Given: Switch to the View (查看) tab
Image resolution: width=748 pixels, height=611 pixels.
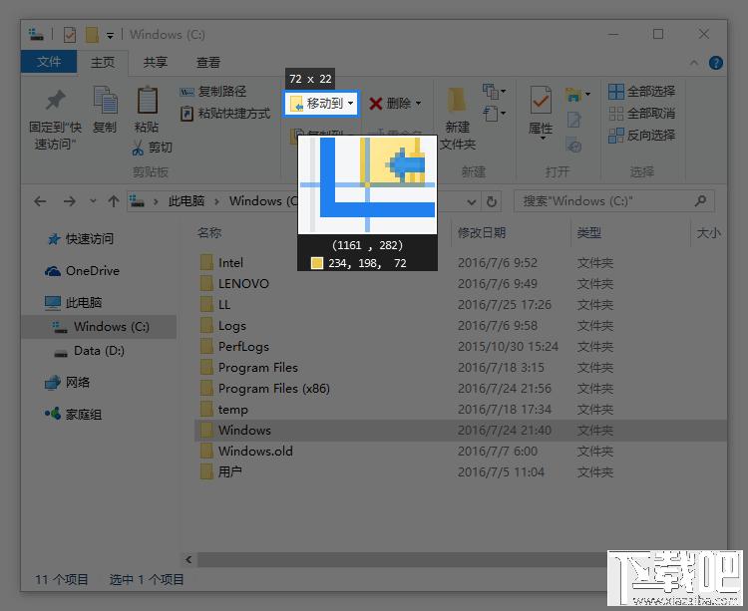Looking at the screenshot, I should 208,63.
